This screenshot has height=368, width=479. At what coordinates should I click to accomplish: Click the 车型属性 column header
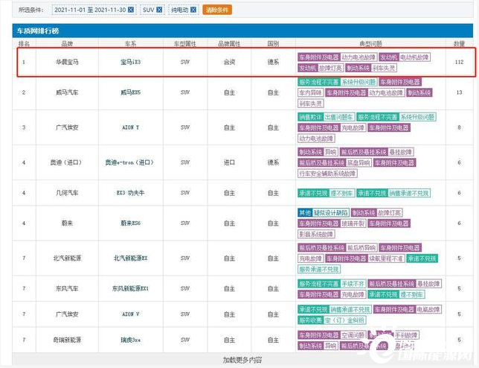pos(185,44)
